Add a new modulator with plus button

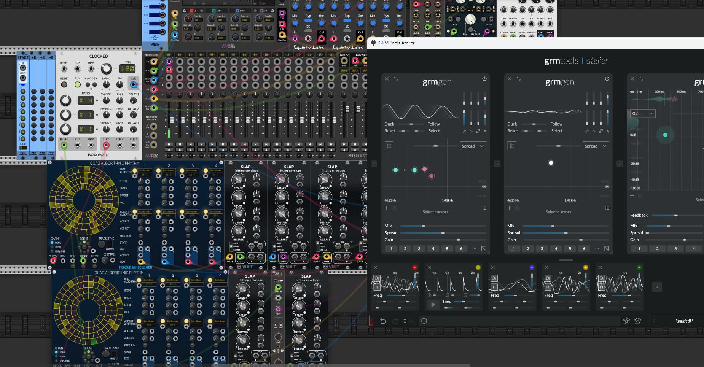657,287
